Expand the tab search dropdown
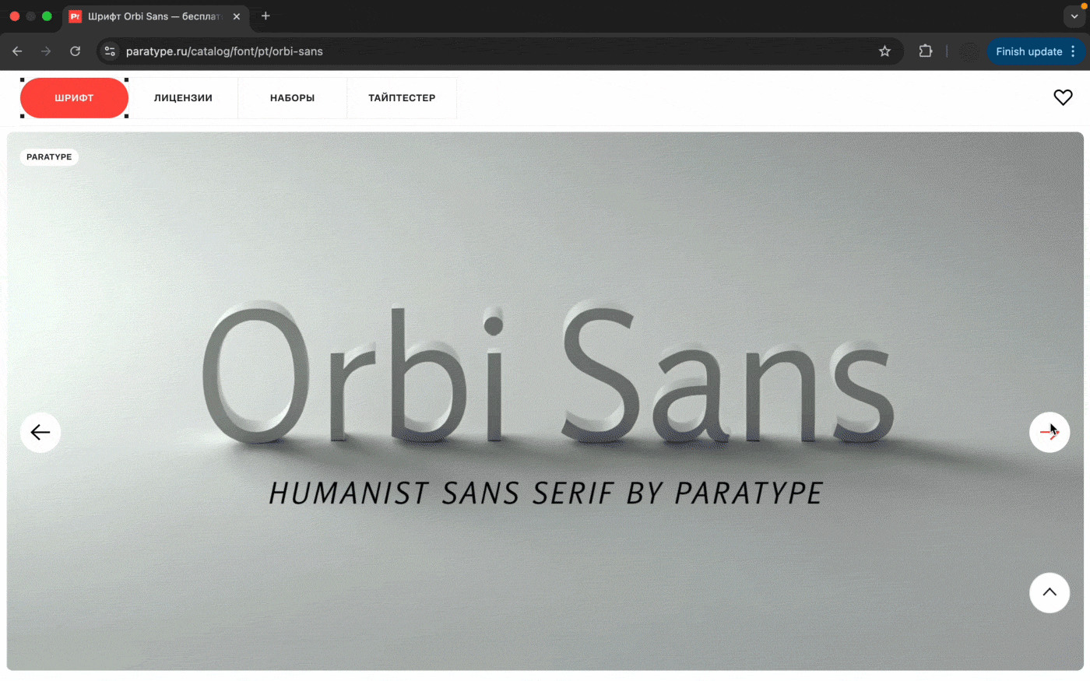Viewport: 1090px width, 681px height. pos(1074,16)
